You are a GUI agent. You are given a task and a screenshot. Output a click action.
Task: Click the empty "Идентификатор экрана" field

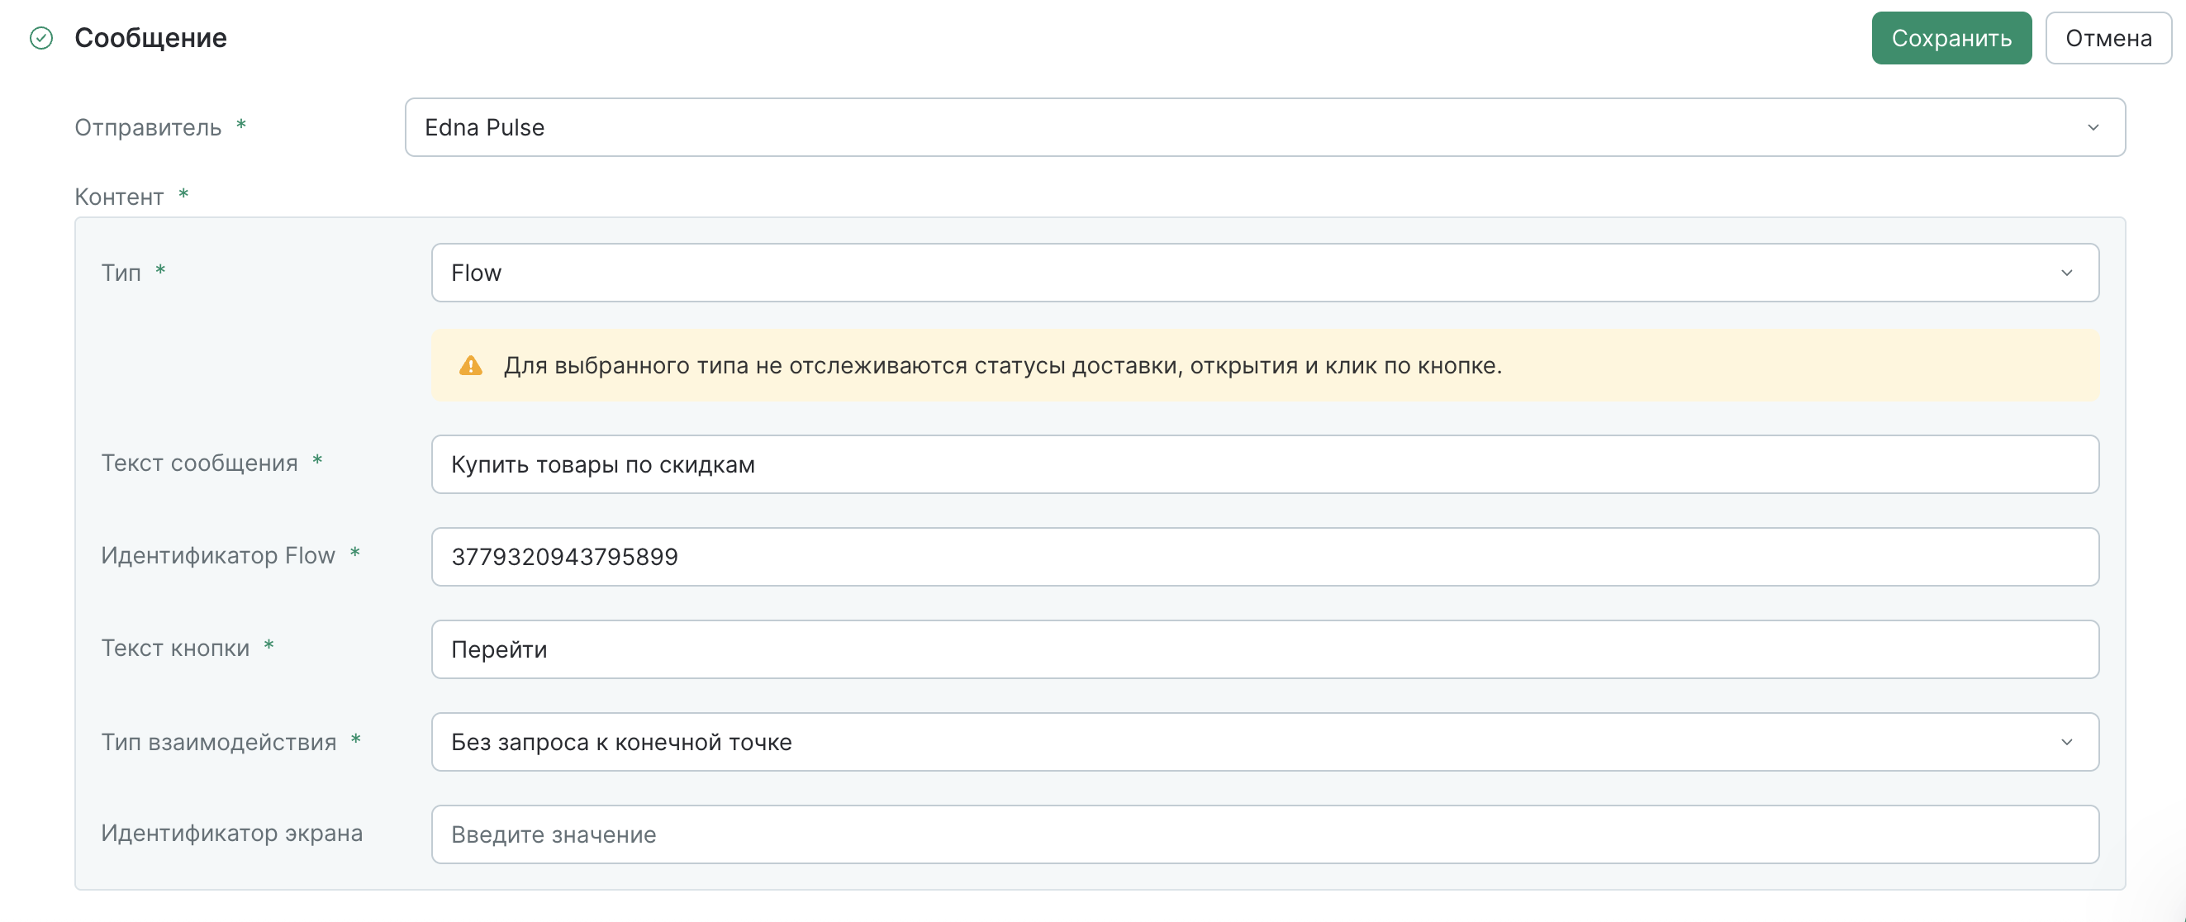1264,834
